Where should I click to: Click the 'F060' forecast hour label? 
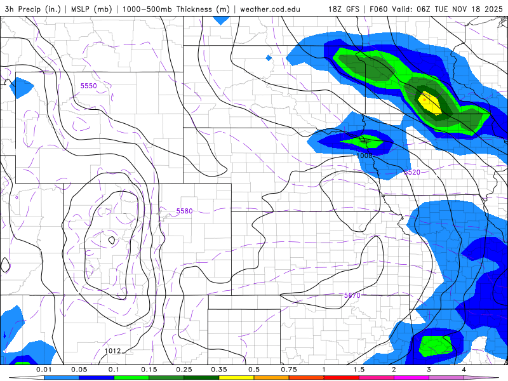pyautogui.click(x=378, y=9)
